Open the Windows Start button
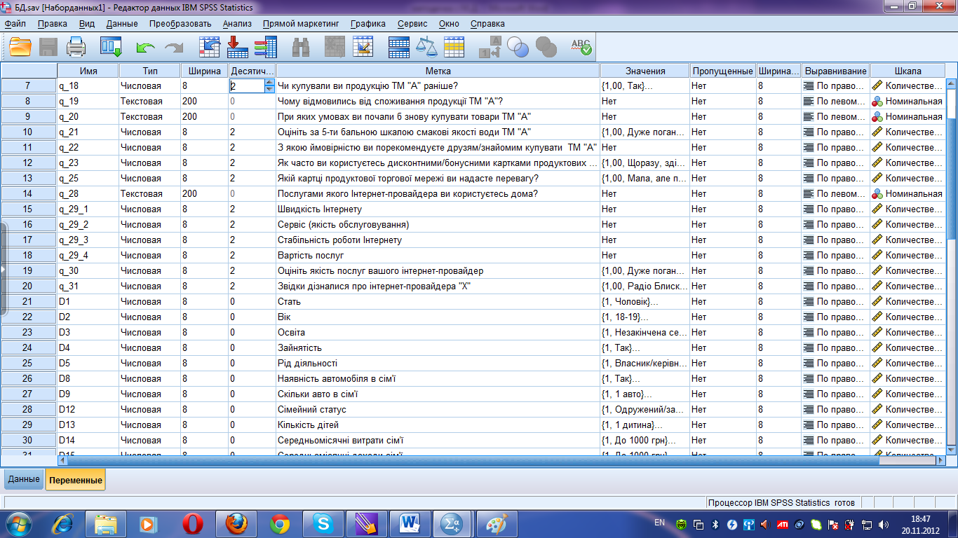This screenshot has width=958, height=538. (x=18, y=523)
